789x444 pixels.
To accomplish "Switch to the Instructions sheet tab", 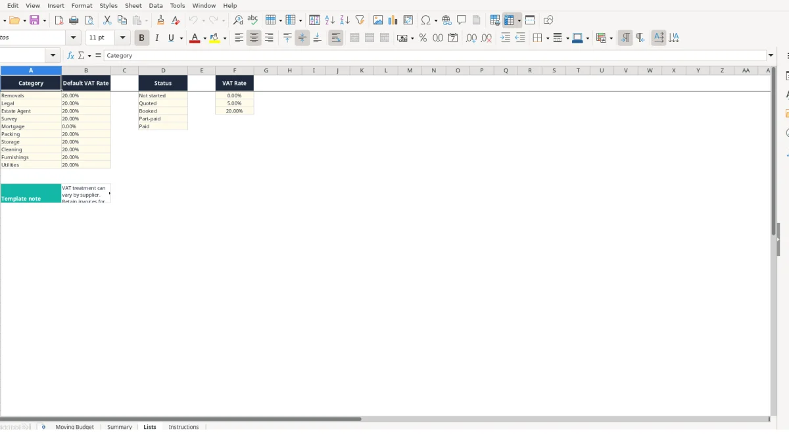I will (183, 427).
